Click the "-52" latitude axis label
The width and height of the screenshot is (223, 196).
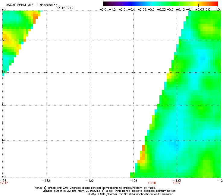click(x=3, y=40)
